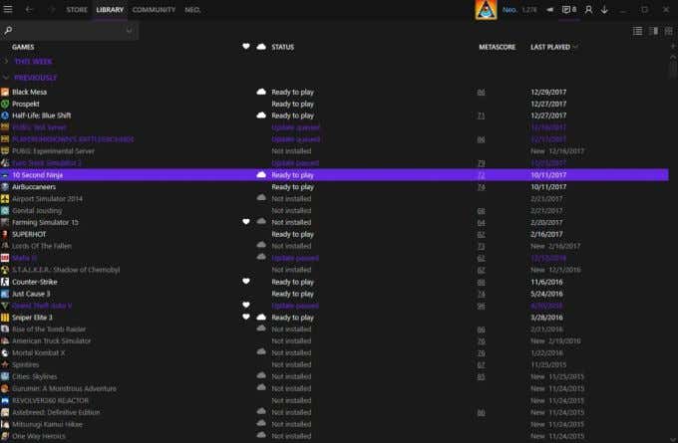Open 10 Second Ninja metascore link

pos(481,175)
